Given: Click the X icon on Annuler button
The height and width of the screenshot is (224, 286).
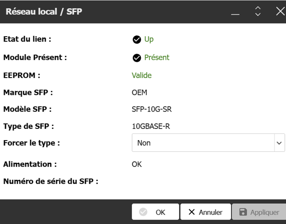Looking at the screenshot, I should 192,212.
